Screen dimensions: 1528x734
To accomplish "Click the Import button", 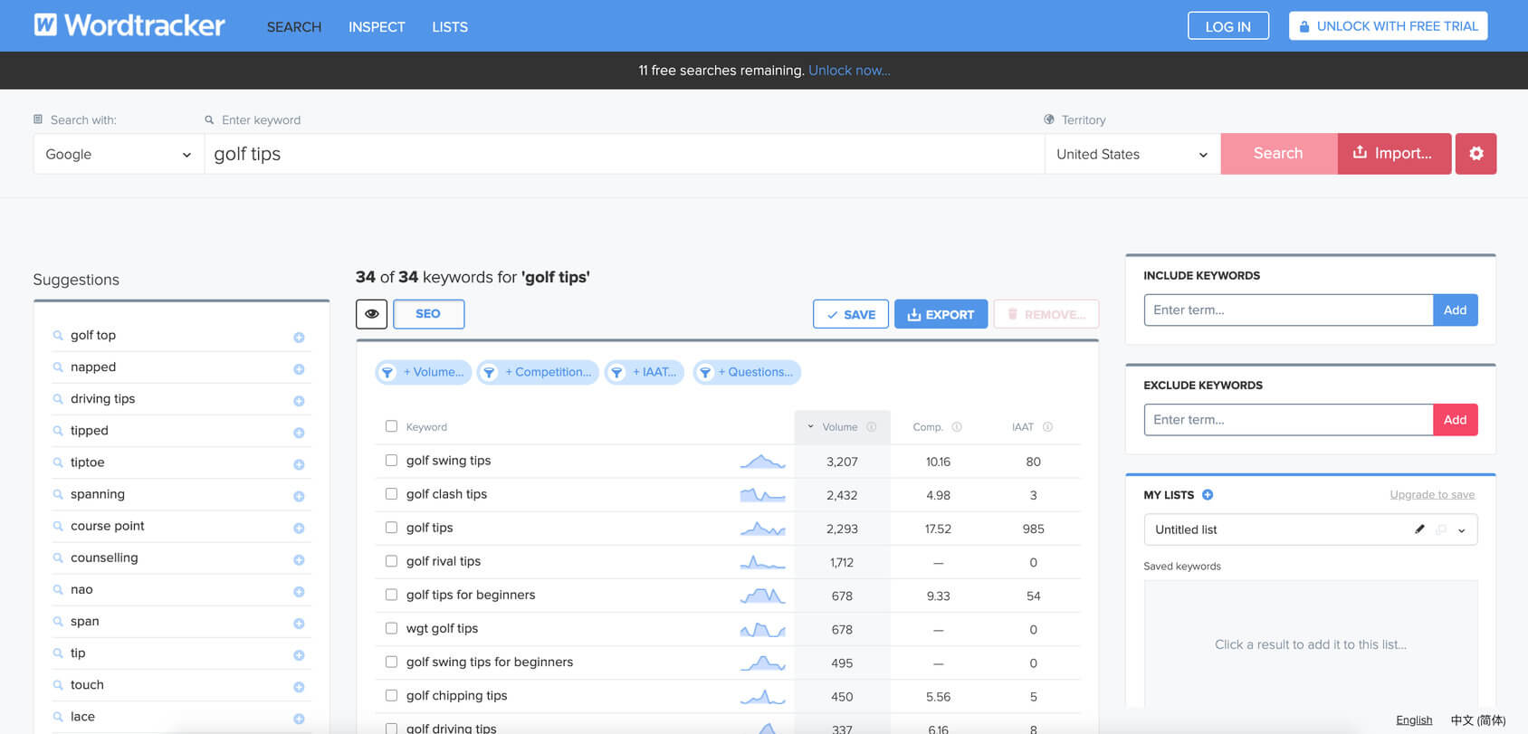I will tap(1394, 154).
